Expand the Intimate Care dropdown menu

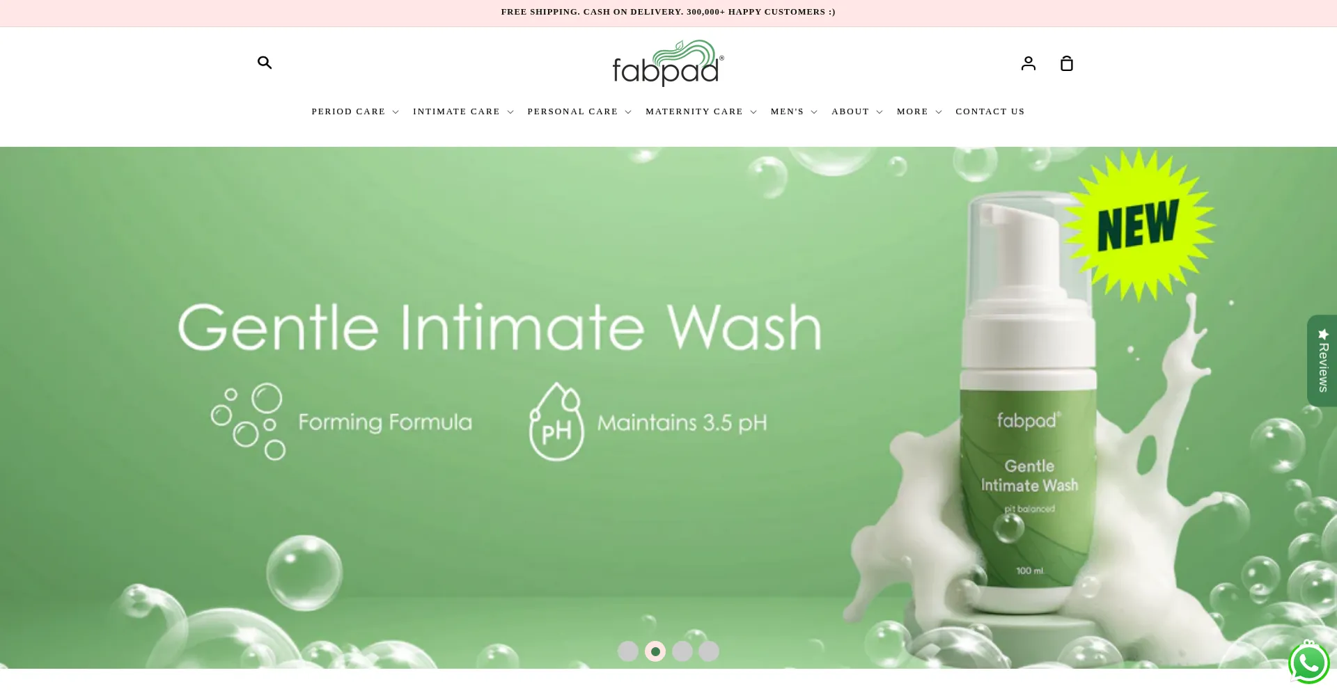(x=463, y=111)
